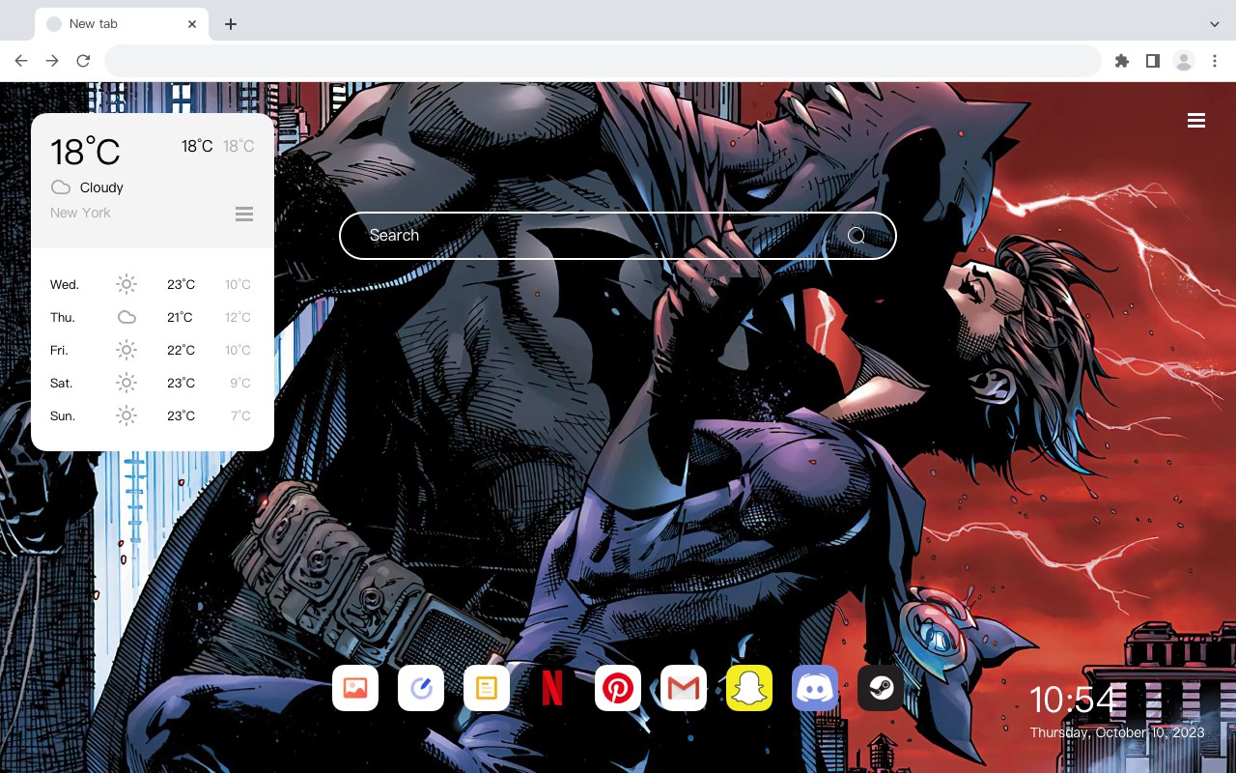Expand the tab search chevron
This screenshot has width=1236, height=773.
pos(1215,24)
